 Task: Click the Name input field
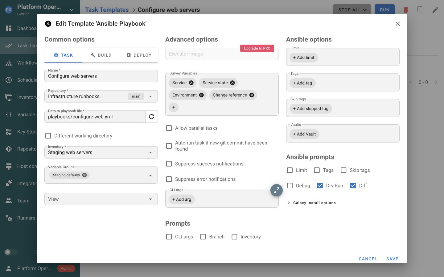101,76
